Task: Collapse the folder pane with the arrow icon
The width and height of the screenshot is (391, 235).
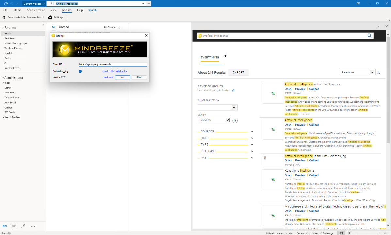Action: [x=43, y=24]
